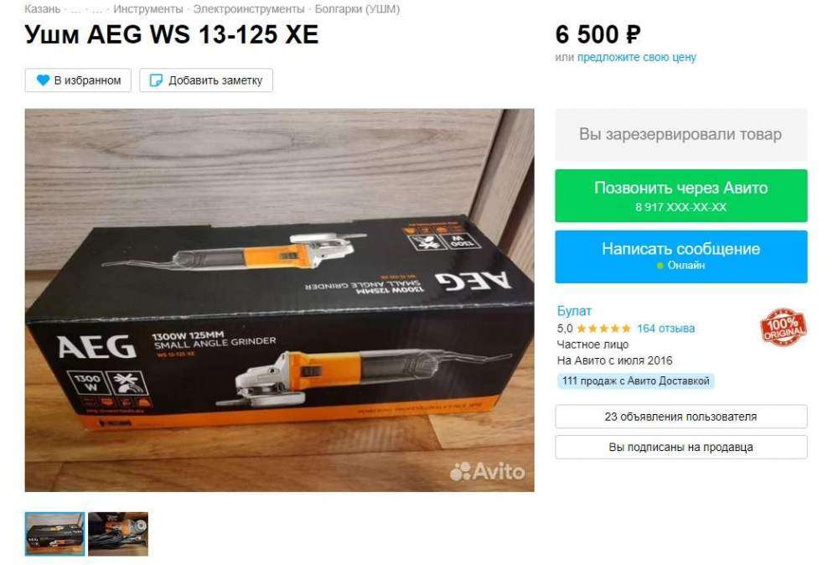Open предложите свою цену link
838x565 pixels.
click(x=637, y=57)
